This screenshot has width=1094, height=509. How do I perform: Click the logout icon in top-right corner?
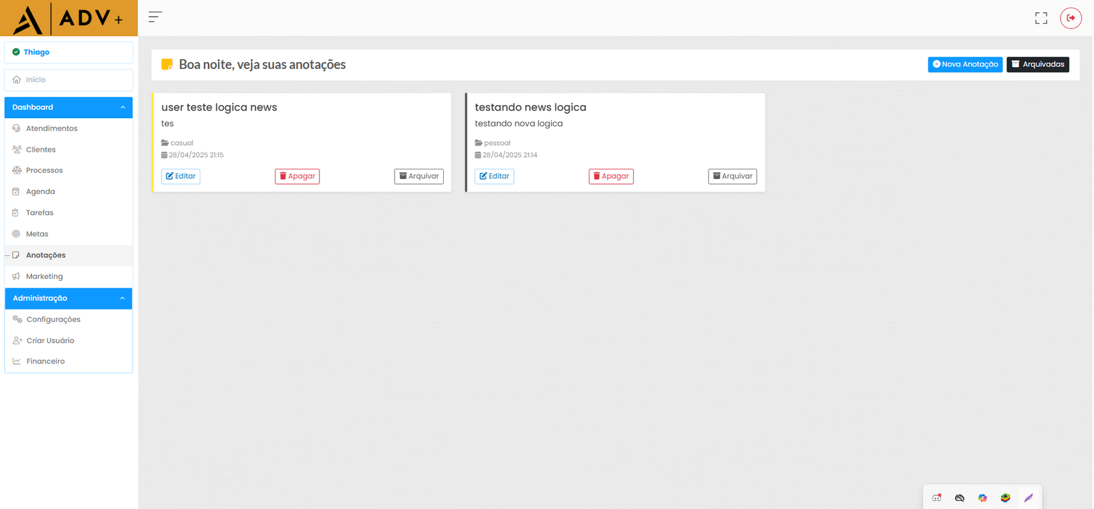1070,18
